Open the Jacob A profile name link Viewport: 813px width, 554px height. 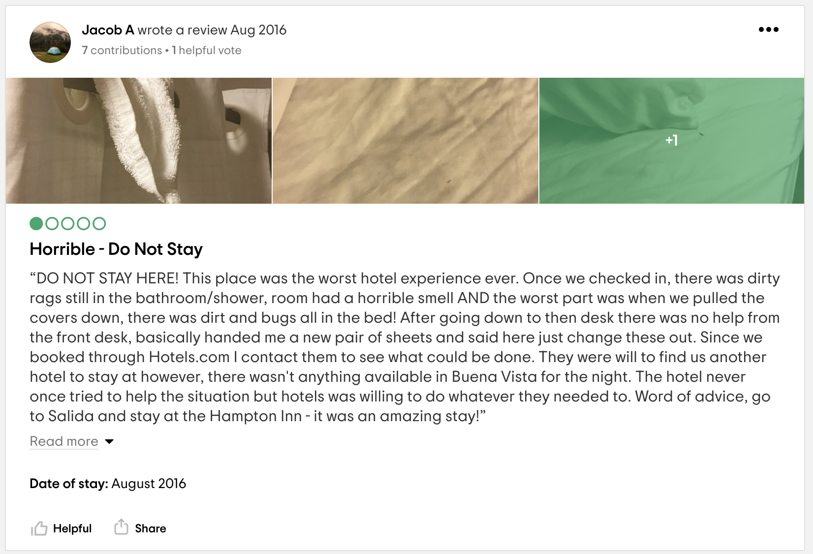pyautogui.click(x=108, y=30)
